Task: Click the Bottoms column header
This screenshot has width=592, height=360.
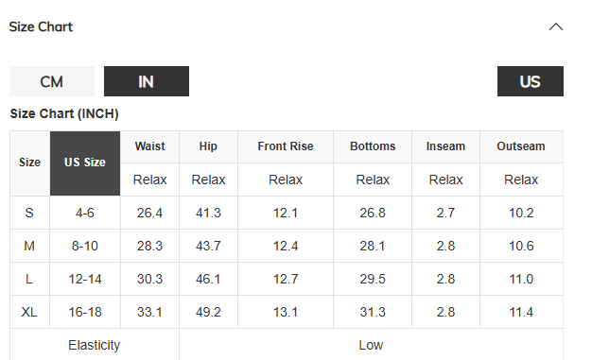Action: [373, 146]
